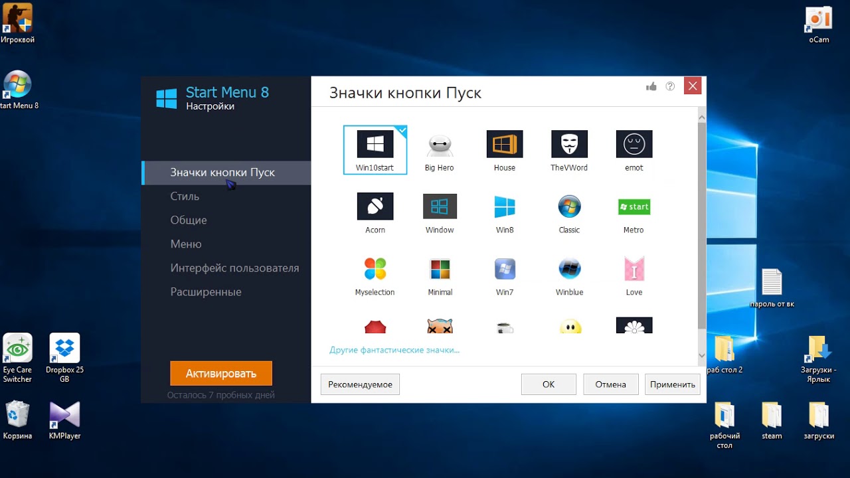The width and height of the screenshot is (850, 478).
Task: Confirm with the OK button
Action: click(549, 384)
